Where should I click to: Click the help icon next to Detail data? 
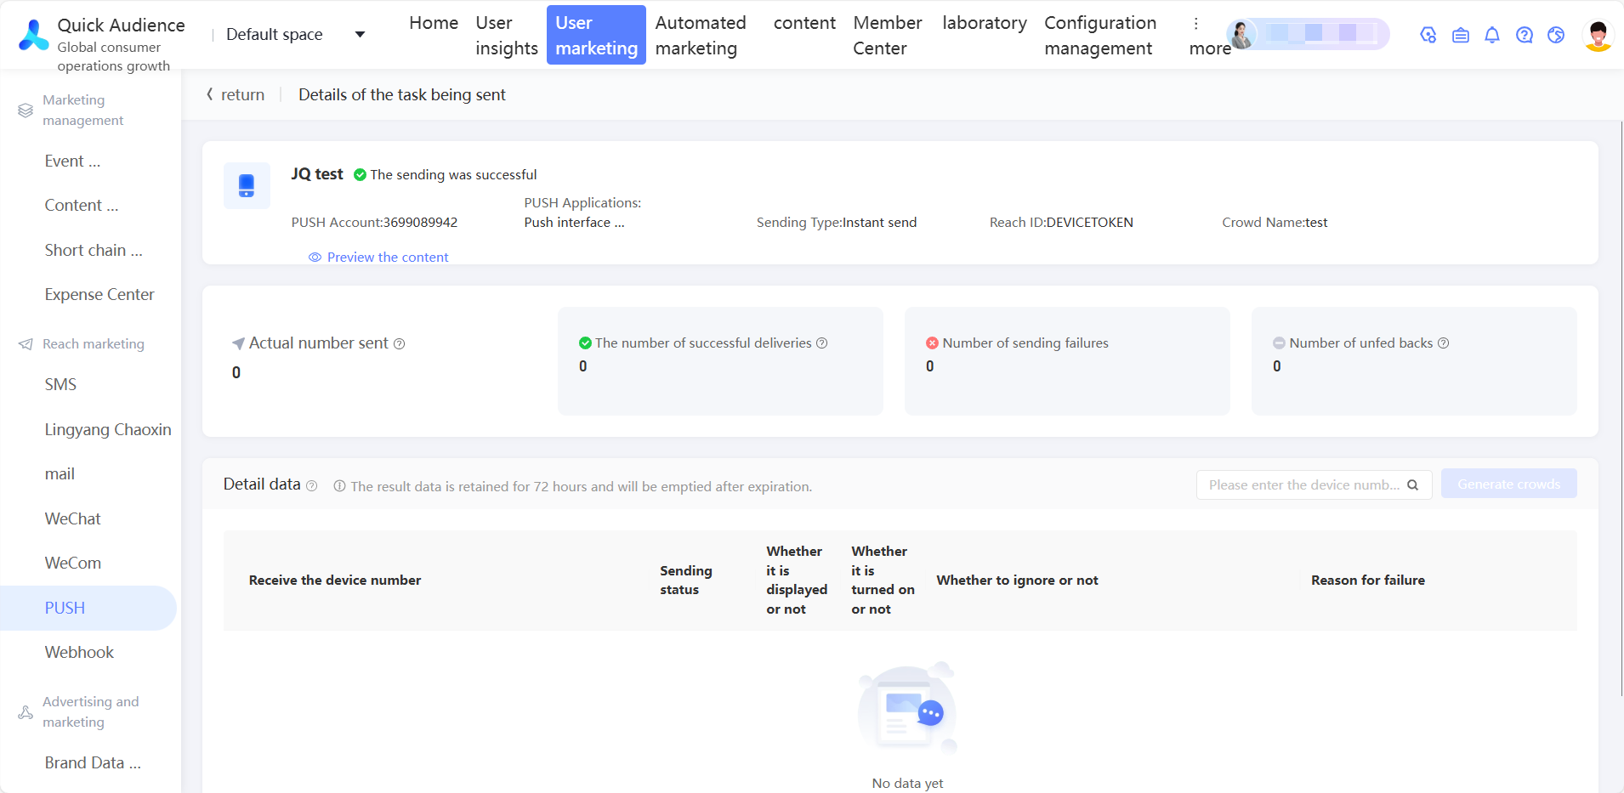312,486
